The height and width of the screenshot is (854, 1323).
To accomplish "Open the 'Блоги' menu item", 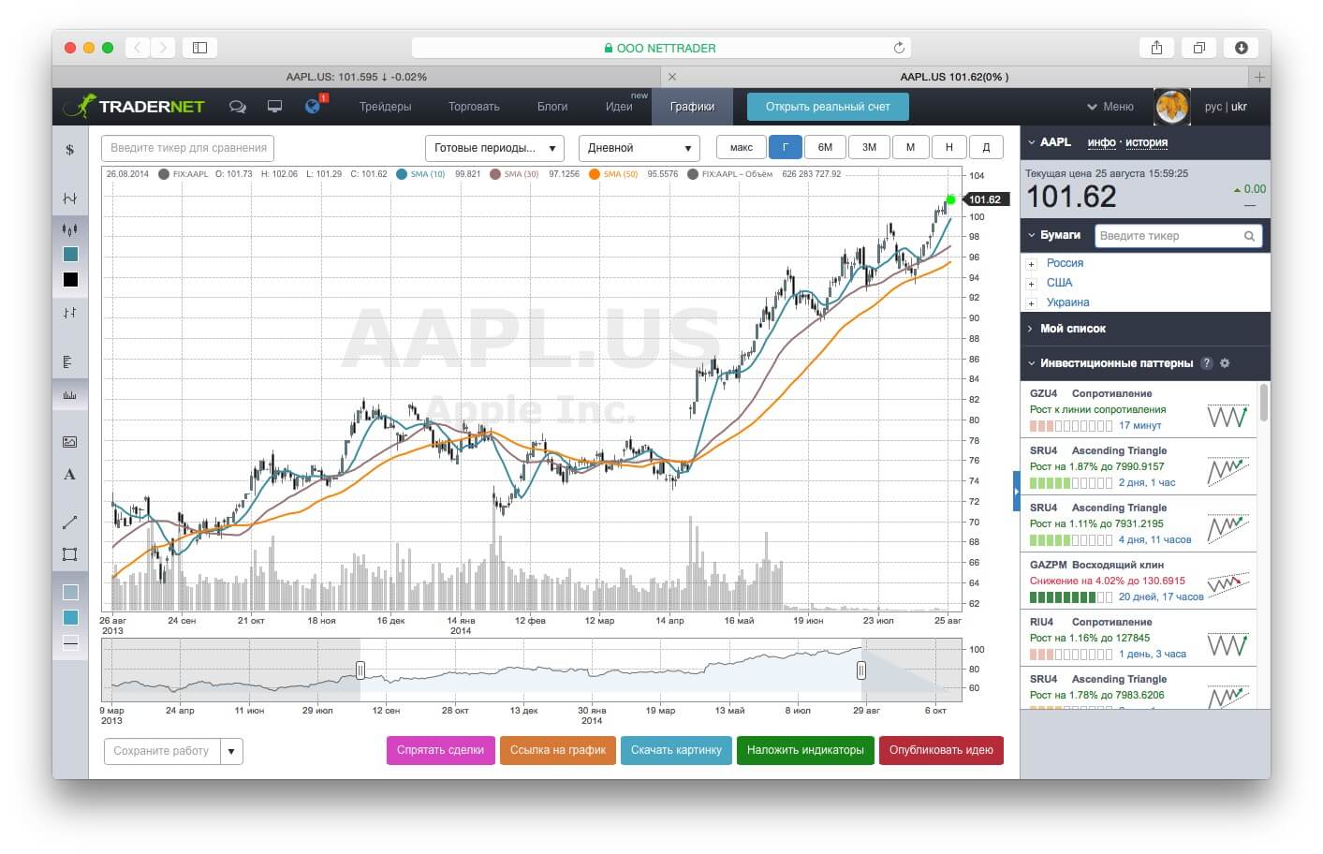I will (x=552, y=107).
